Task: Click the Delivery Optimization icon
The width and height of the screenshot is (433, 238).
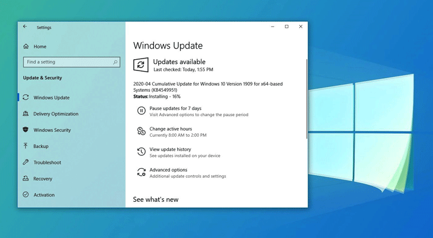Action: (x=26, y=114)
